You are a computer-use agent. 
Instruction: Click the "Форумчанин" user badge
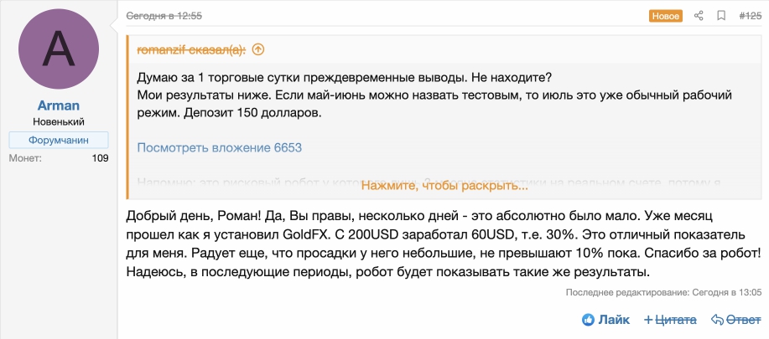pos(59,140)
